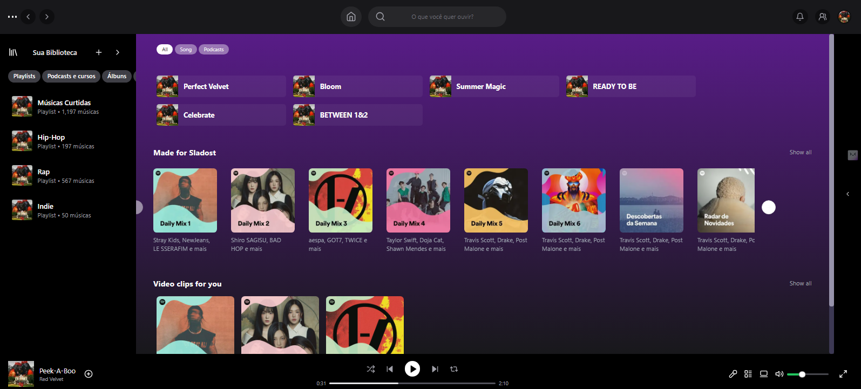Viewport: 861px width, 389px height.
Task: Open the friends activity icon
Action: click(x=822, y=17)
